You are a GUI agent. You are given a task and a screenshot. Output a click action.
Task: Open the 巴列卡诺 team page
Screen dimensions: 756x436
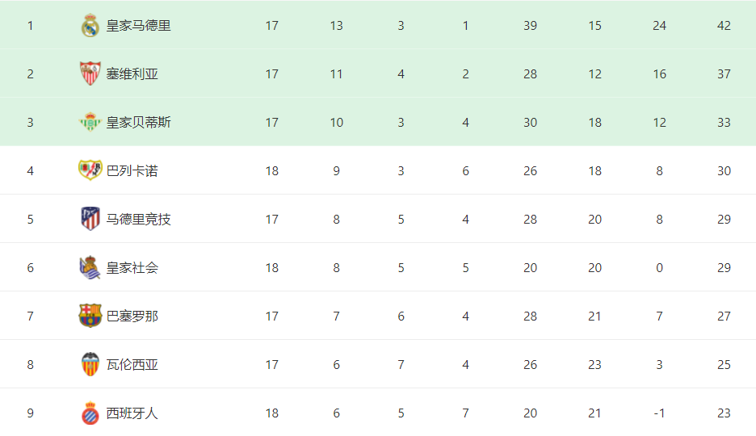(132, 171)
